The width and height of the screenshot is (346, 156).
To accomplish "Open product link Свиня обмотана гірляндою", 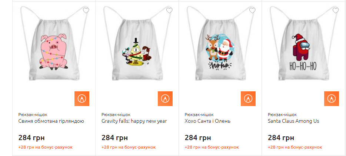I will click(x=51, y=121).
